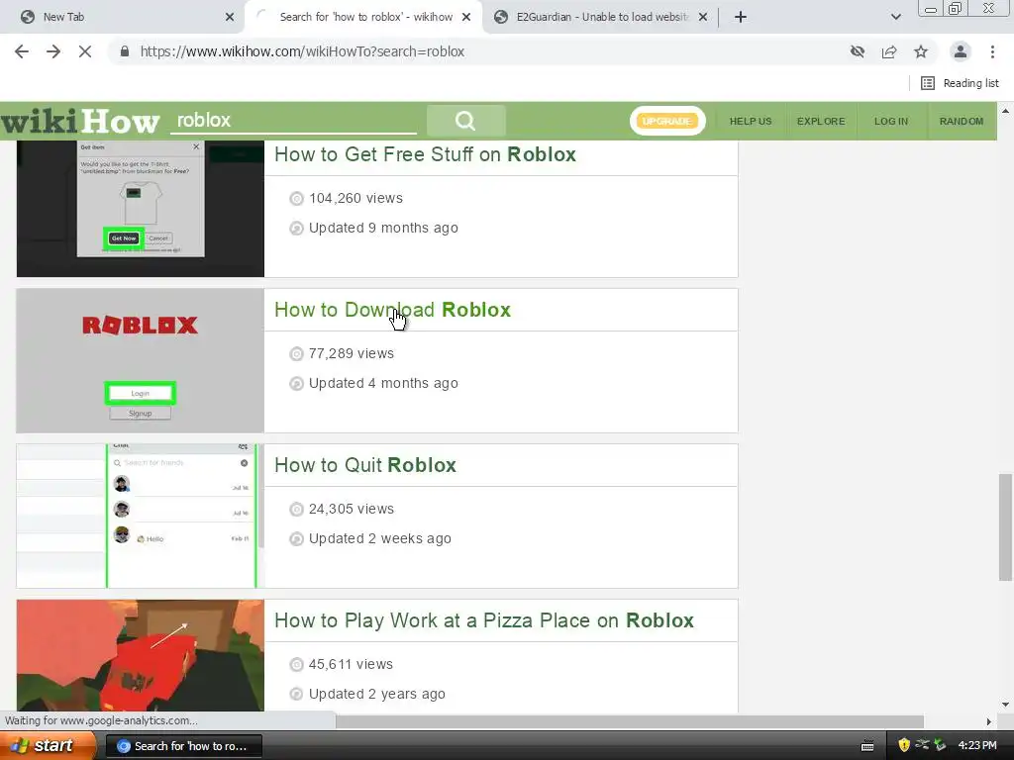The height and width of the screenshot is (760, 1014).
Task: Click the scroll down arrow of page
Action: 1005,705
